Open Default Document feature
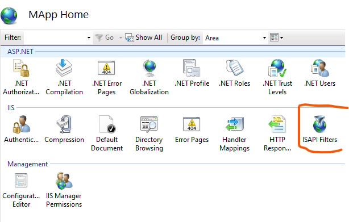 tap(107, 133)
